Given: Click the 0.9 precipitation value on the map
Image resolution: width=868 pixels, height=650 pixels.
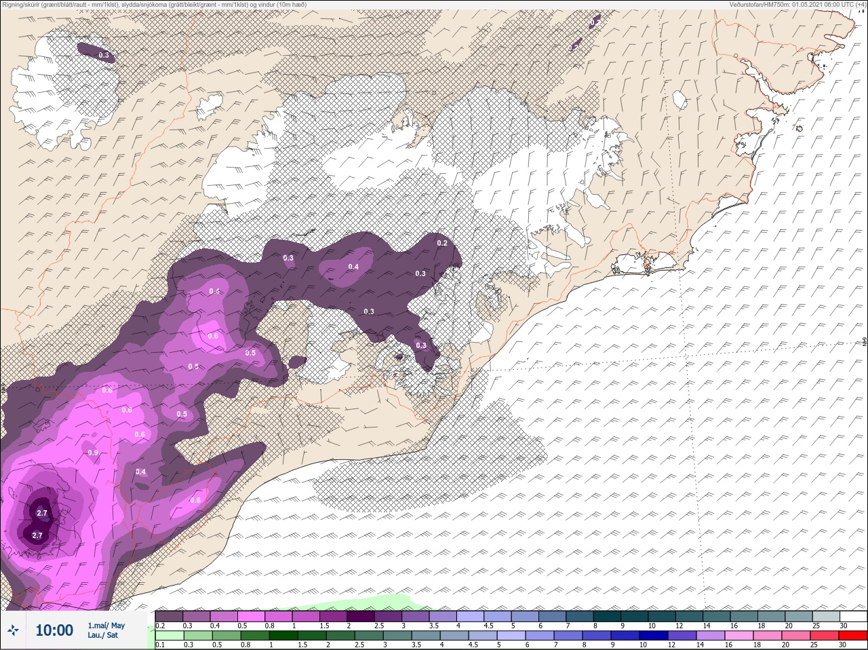Looking at the screenshot, I should click(93, 453).
